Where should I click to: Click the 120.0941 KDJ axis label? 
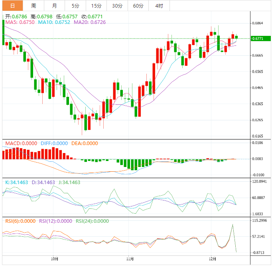point(259,181)
